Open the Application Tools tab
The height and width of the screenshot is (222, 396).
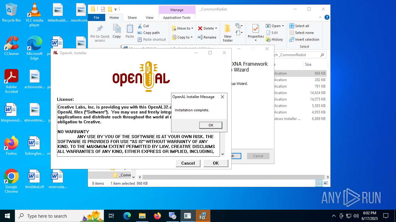pos(177,18)
